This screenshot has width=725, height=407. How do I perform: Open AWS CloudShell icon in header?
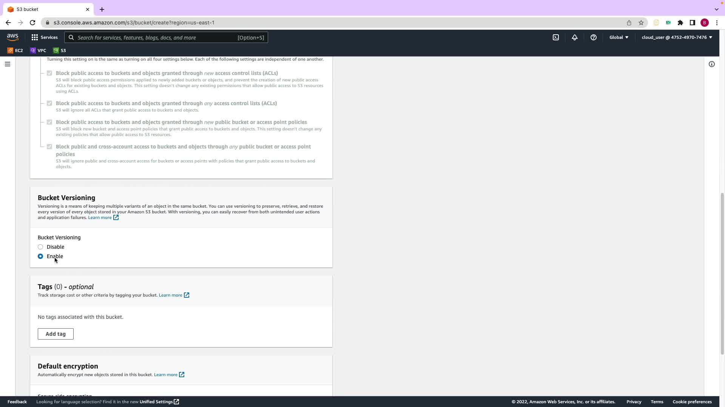556,37
